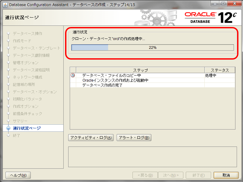Click the ステータス column header
Screen dimensions: 243x182
click(220, 70)
